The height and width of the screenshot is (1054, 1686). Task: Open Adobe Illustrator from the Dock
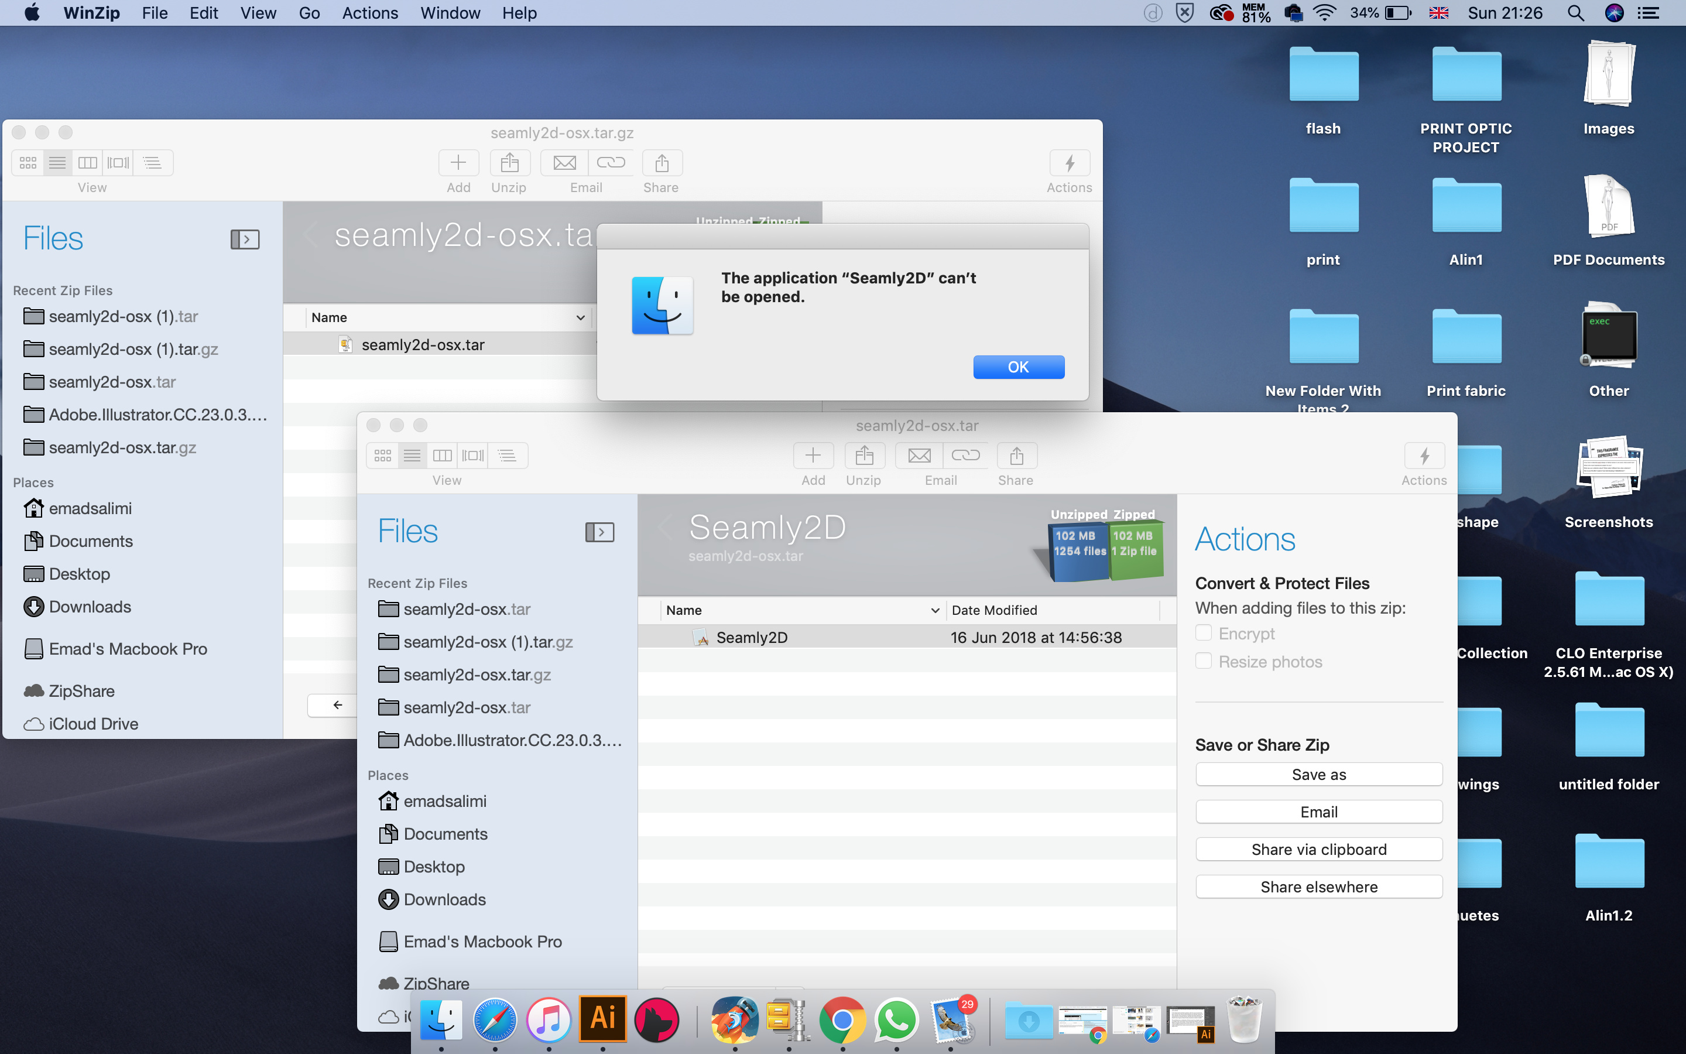602,1018
